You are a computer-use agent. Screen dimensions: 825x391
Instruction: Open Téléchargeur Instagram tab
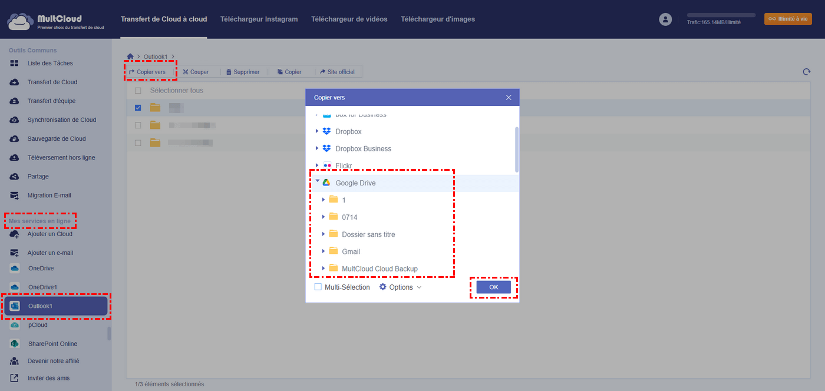tap(259, 19)
